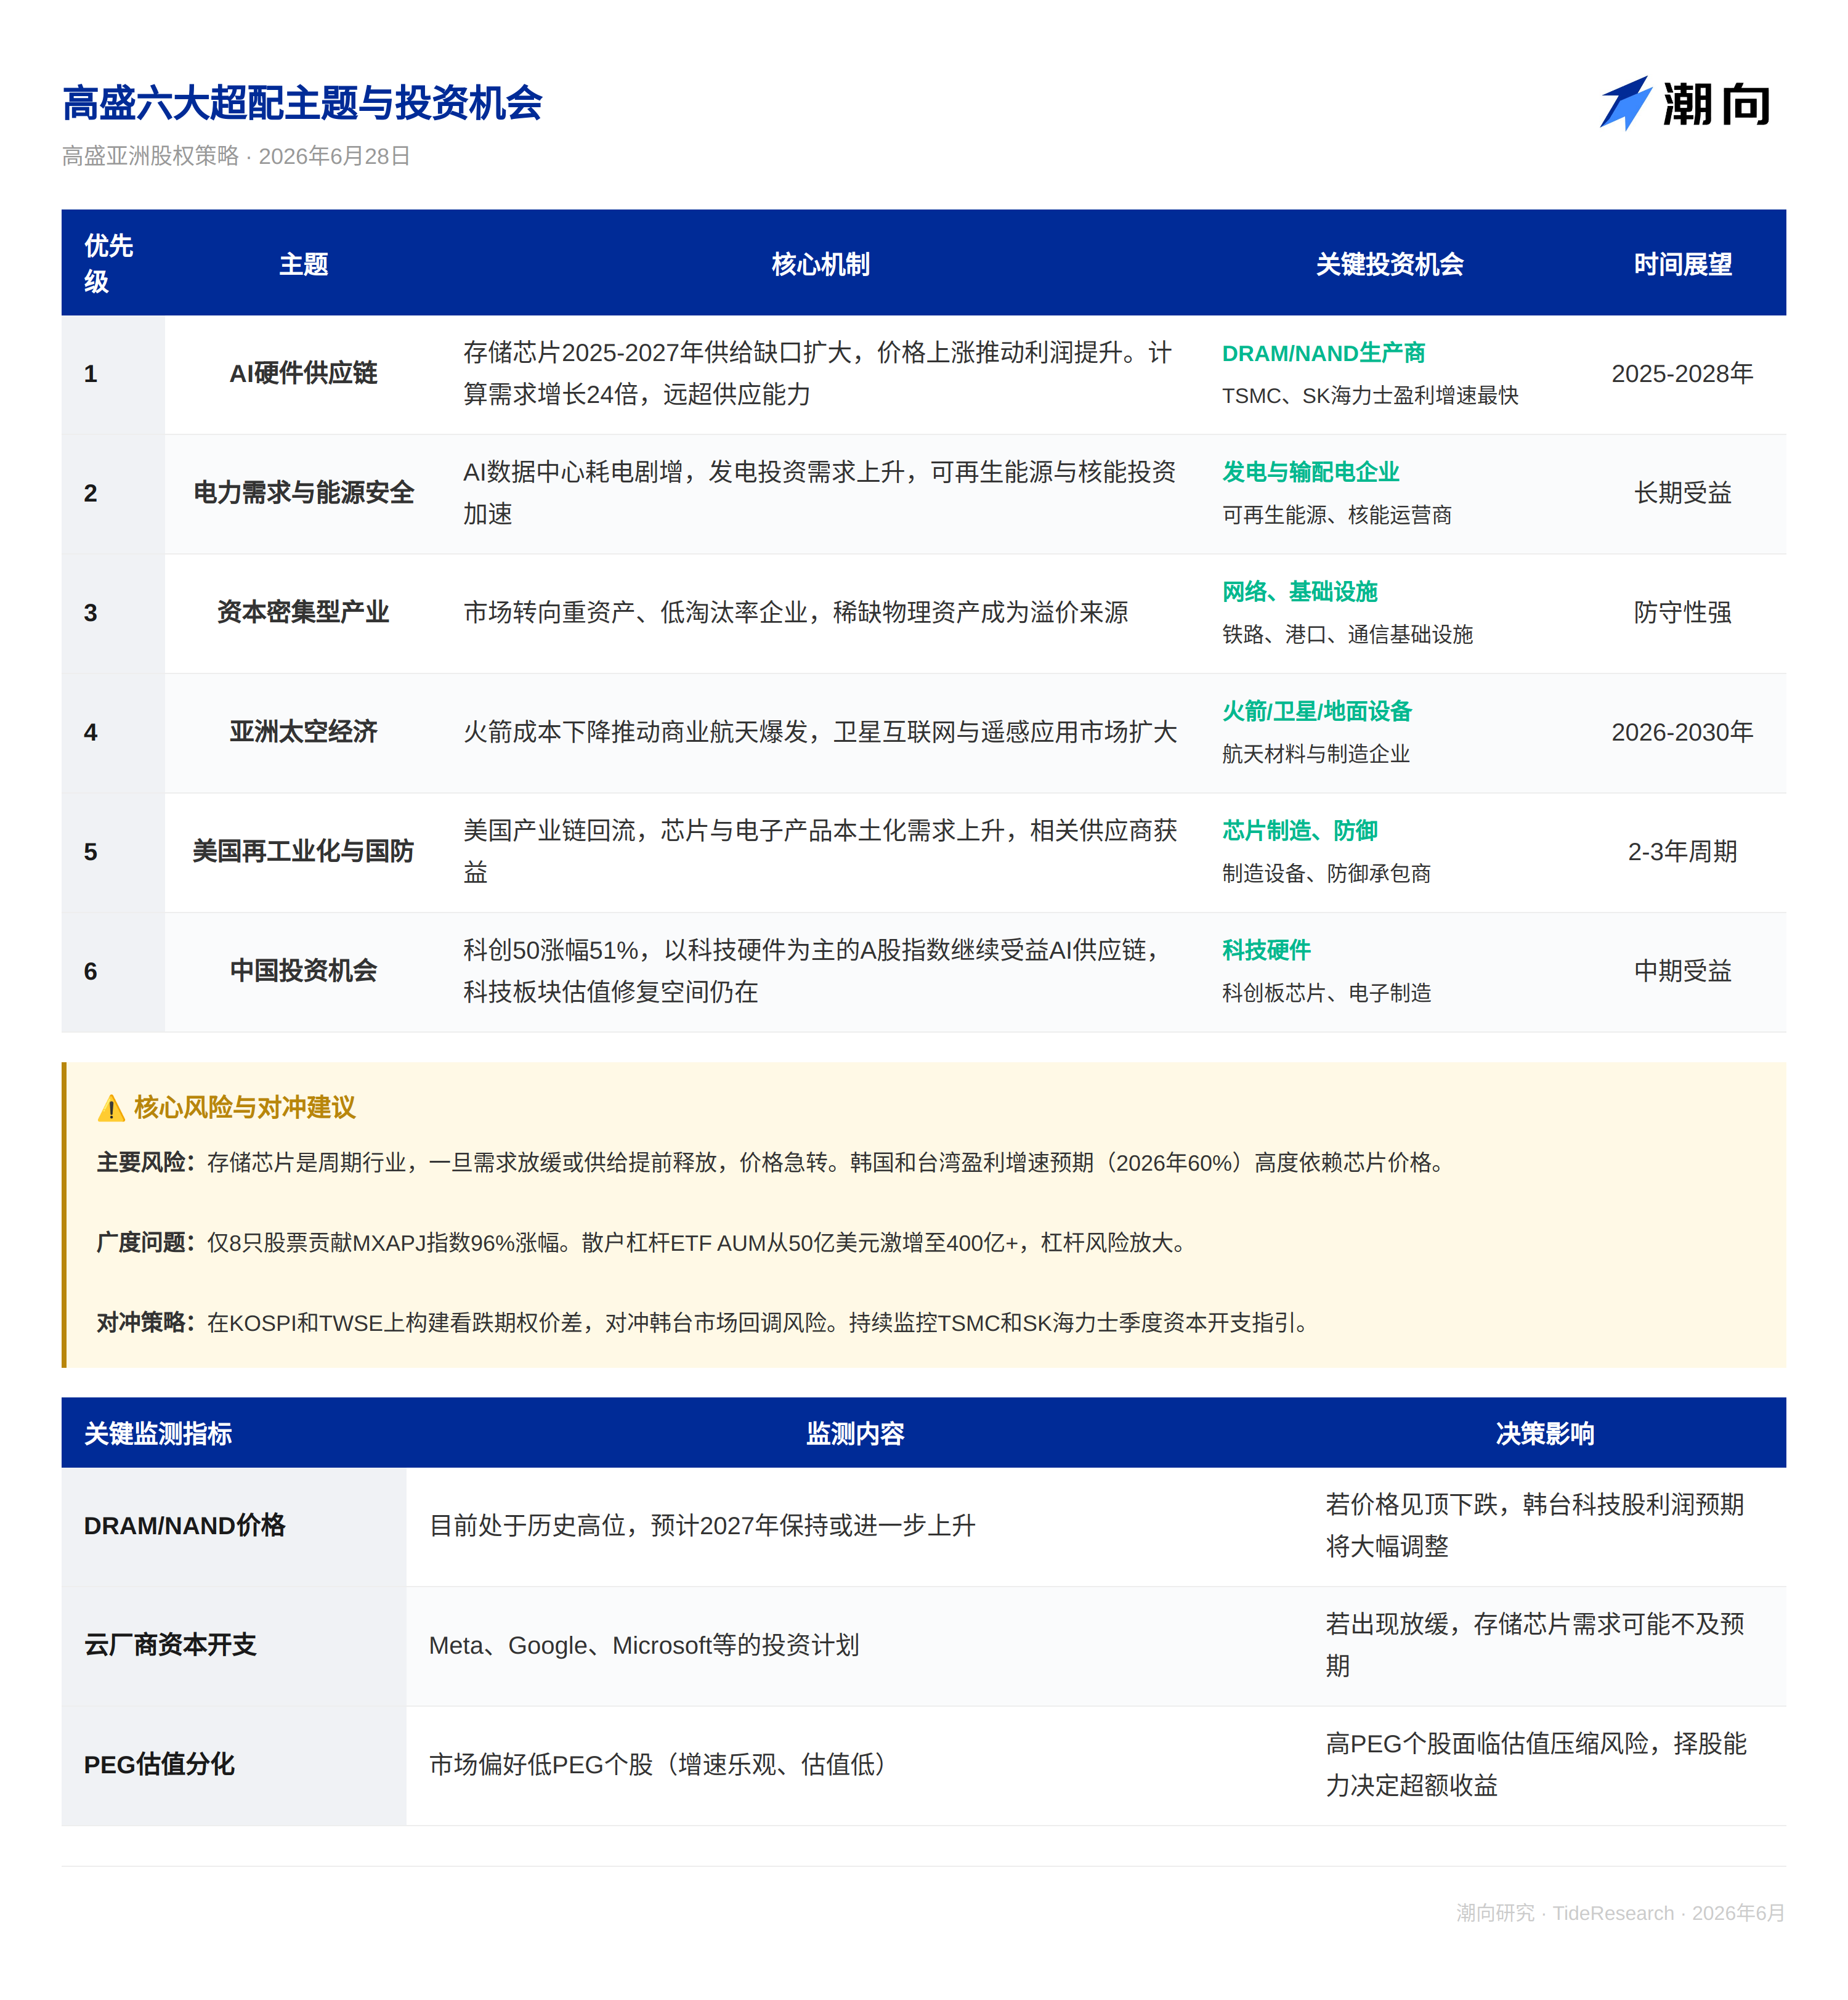The height and width of the screenshot is (2000, 1848).
Task: Click the 优先级 column header
Action: tap(113, 263)
